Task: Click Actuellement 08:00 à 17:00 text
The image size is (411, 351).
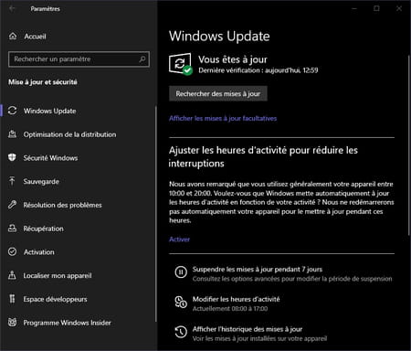Action: tap(230, 308)
